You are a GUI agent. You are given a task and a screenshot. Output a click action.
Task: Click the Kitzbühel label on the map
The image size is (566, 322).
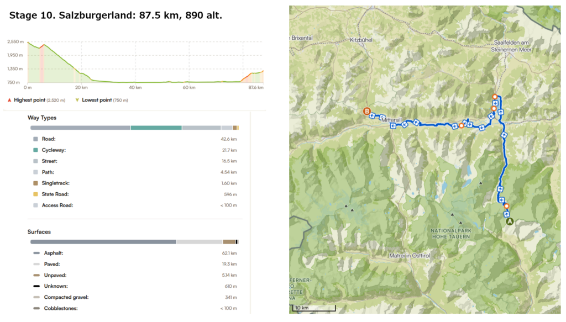(x=363, y=40)
